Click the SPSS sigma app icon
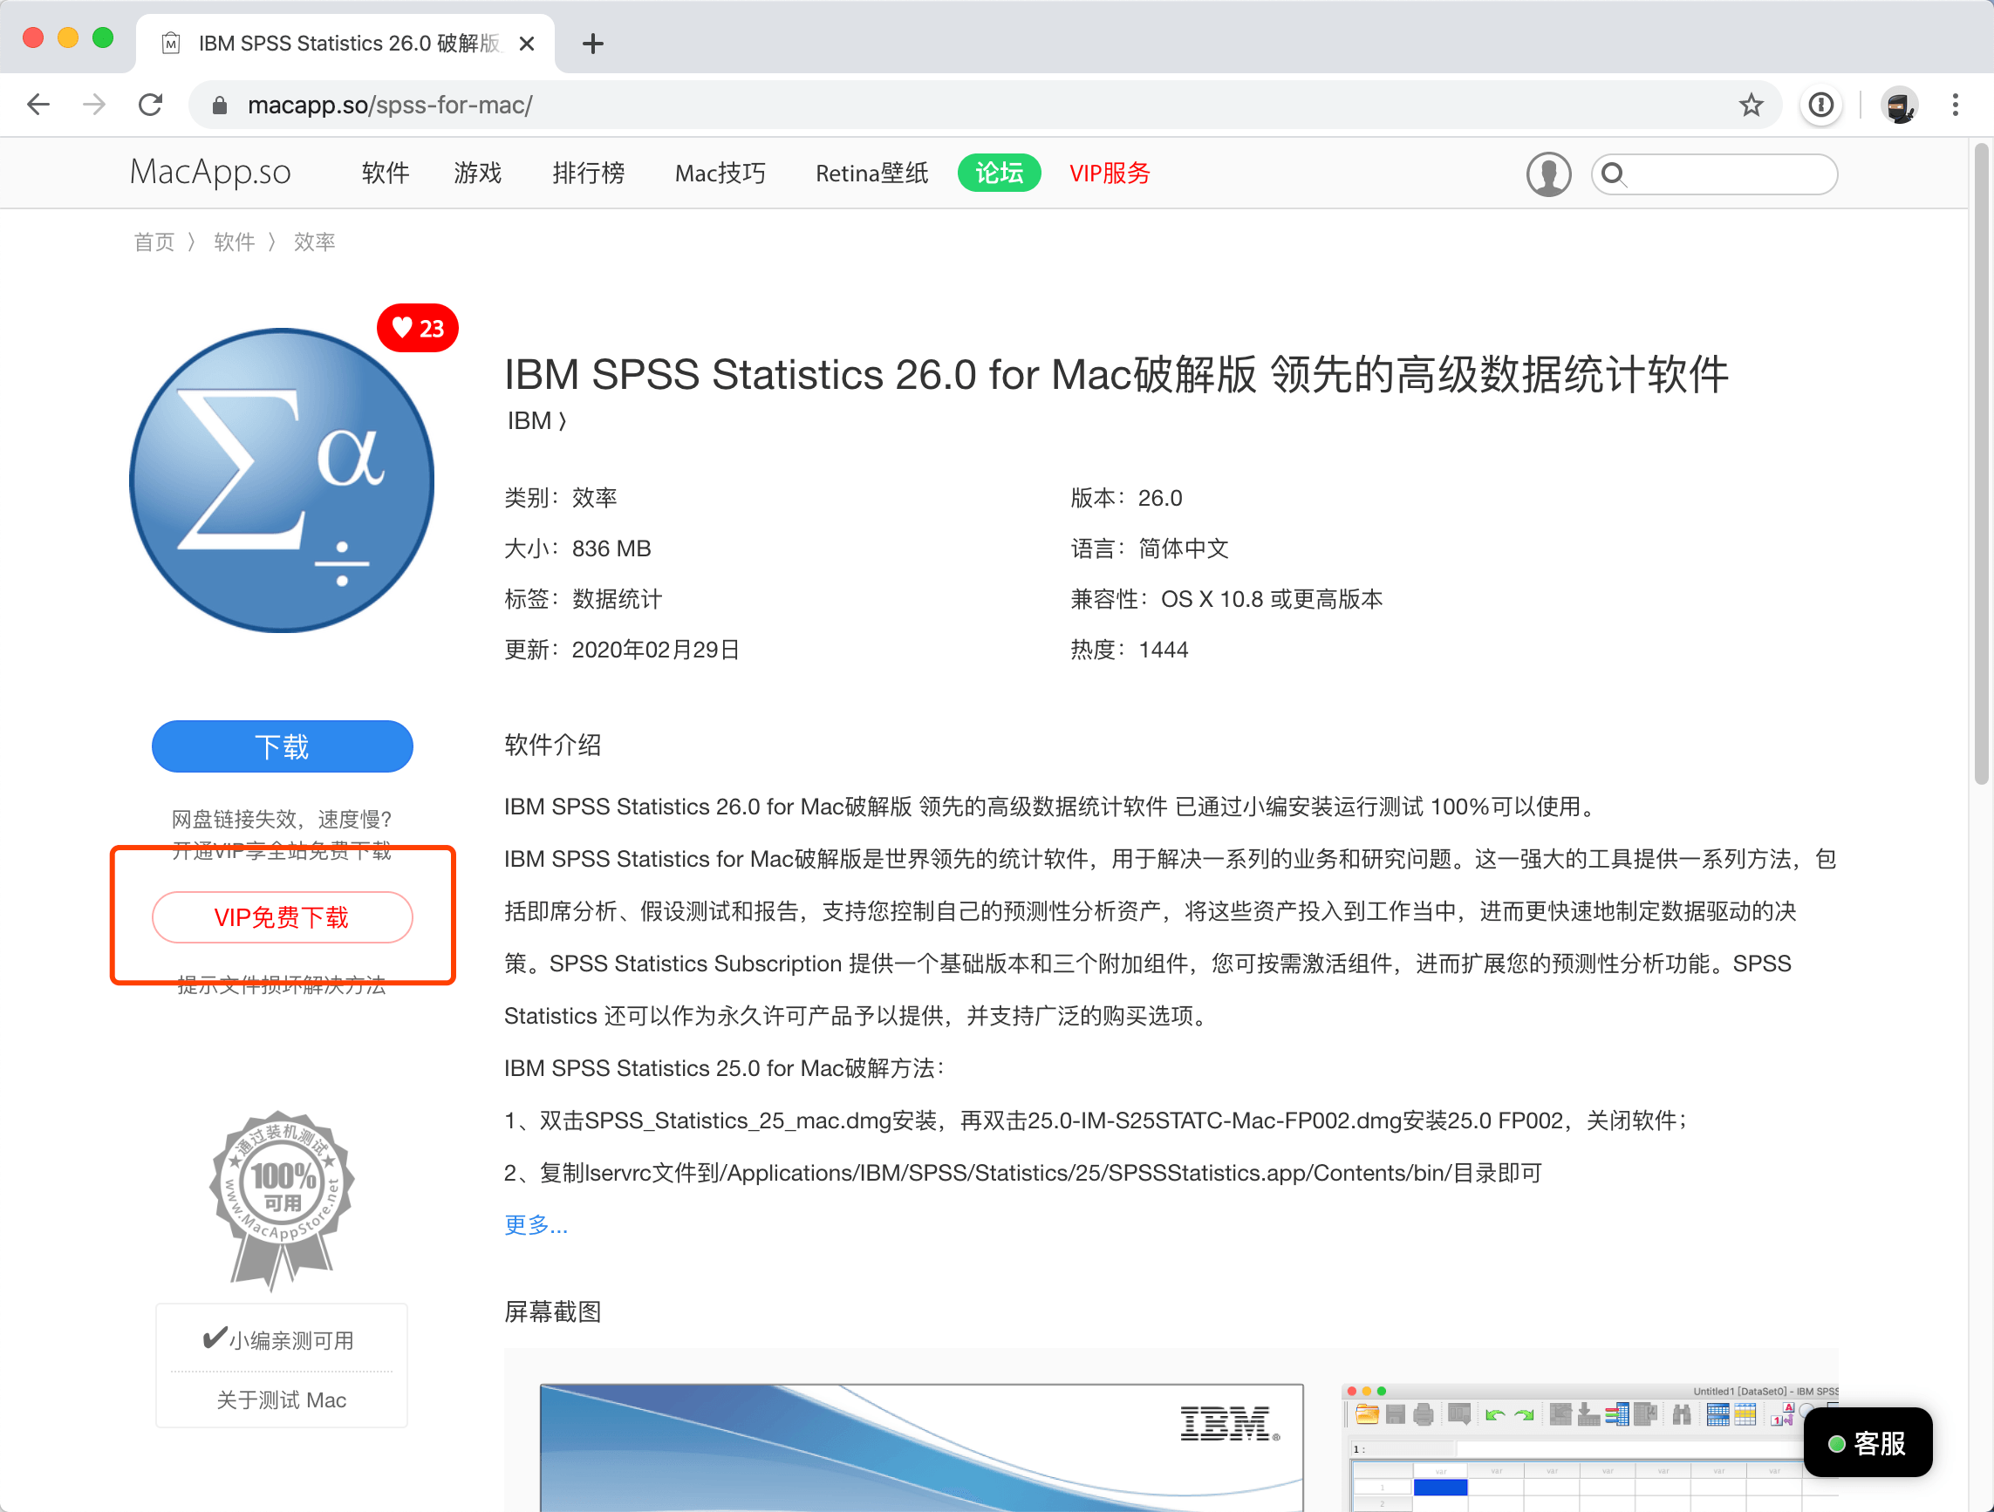The width and height of the screenshot is (1994, 1512). coord(281,480)
